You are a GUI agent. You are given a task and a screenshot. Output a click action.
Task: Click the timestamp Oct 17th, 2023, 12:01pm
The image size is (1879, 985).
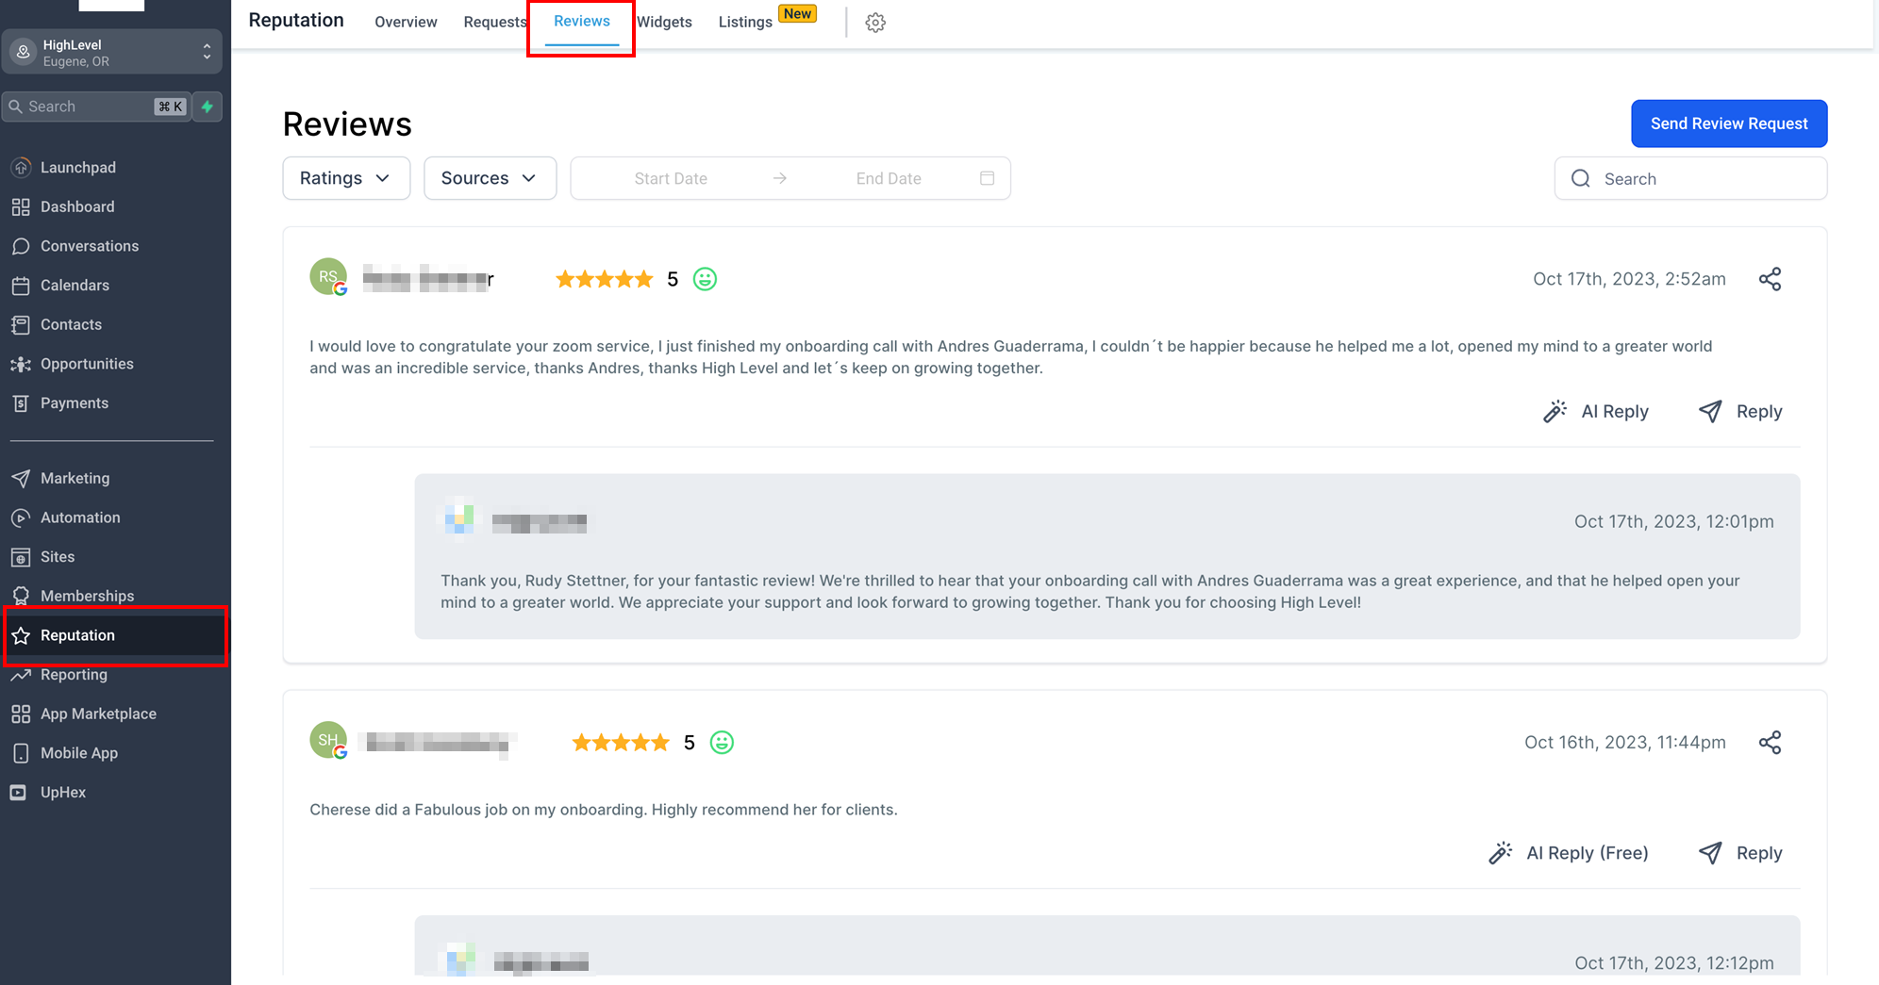point(1673,521)
